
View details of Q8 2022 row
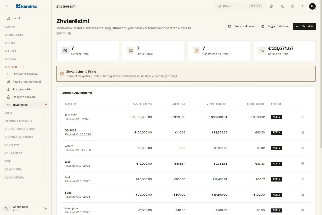pyautogui.click(x=303, y=132)
